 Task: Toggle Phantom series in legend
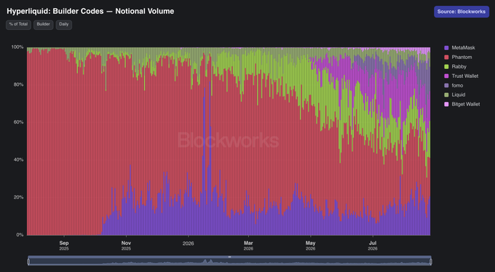tap(458, 57)
